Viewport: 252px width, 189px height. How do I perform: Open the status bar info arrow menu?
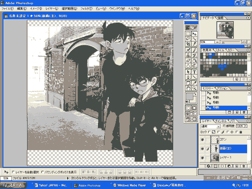coord(68,178)
